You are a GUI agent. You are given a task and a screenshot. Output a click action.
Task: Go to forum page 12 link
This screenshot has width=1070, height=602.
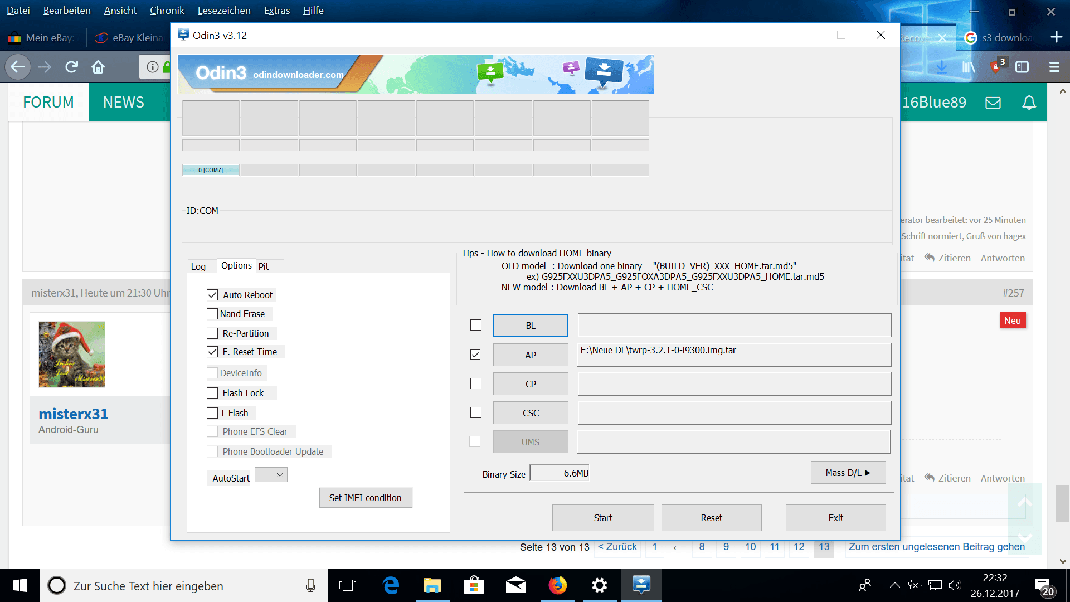[799, 547]
